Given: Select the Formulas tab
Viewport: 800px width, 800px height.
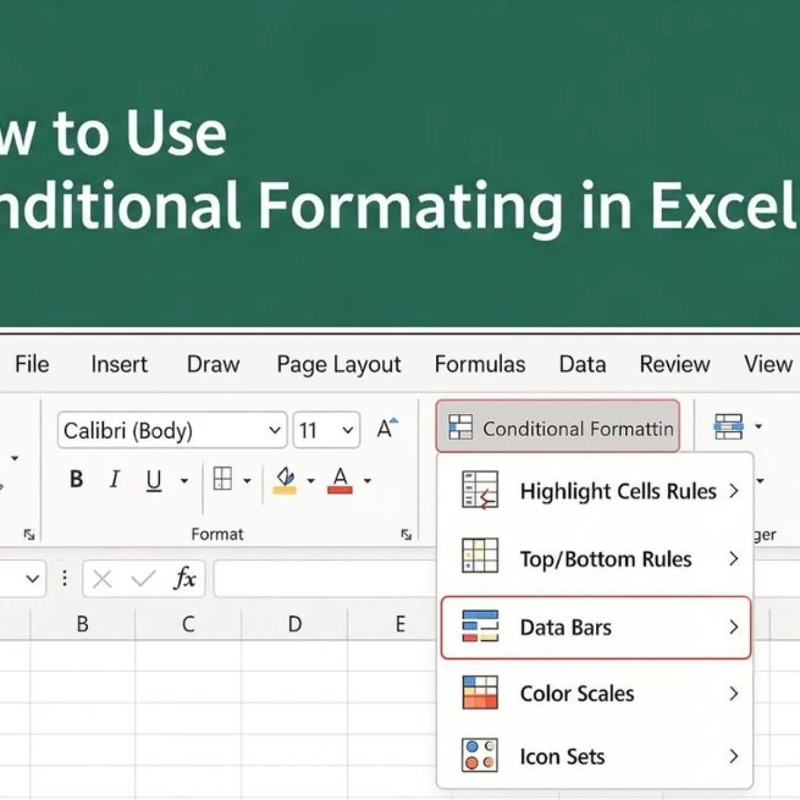Looking at the screenshot, I should (480, 364).
